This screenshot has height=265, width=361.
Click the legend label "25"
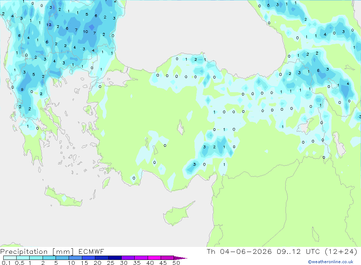110,263
